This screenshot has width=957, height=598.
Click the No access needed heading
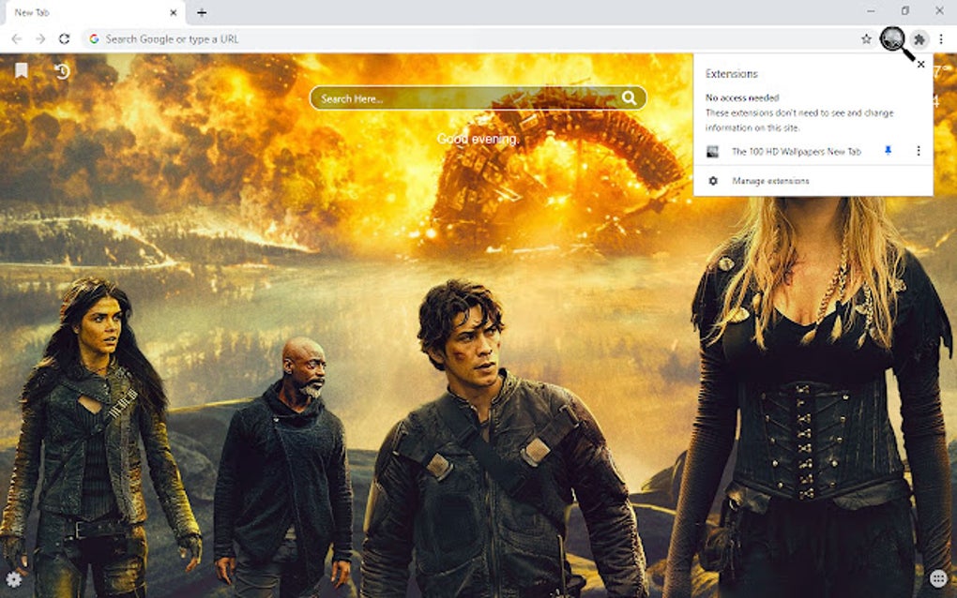point(742,97)
